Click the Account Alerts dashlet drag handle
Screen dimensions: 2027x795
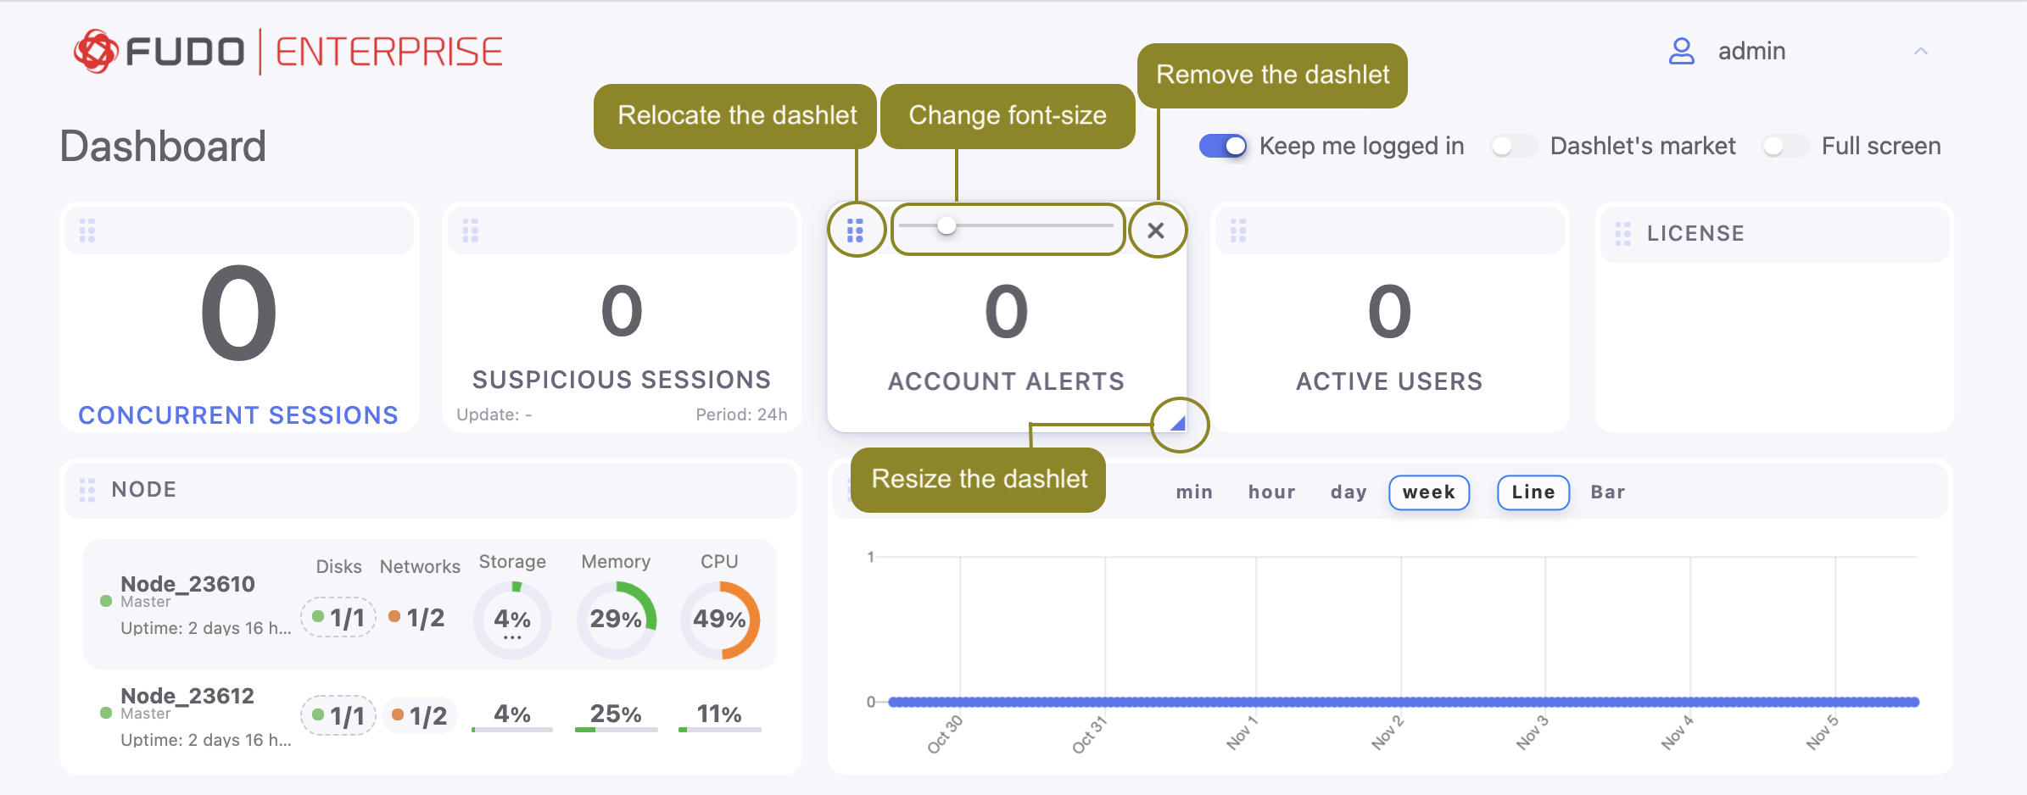[855, 230]
